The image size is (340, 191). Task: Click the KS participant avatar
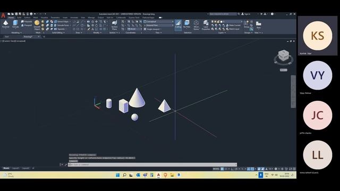coord(318,36)
